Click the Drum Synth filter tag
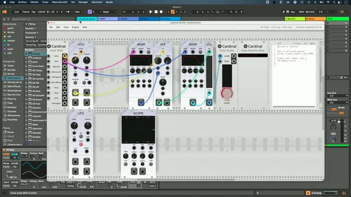The height and width of the screenshot is (197, 351). coord(32,41)
